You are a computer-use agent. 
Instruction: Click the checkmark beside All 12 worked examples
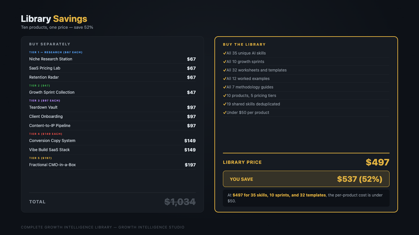224,79
